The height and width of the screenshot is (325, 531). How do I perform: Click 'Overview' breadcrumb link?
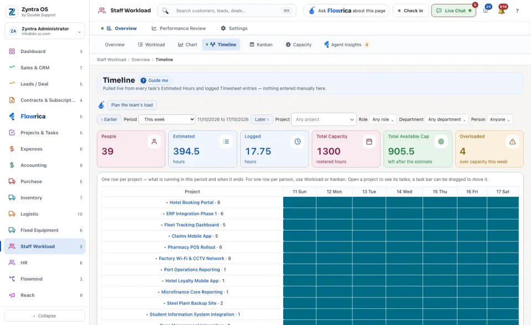[140, 60]
